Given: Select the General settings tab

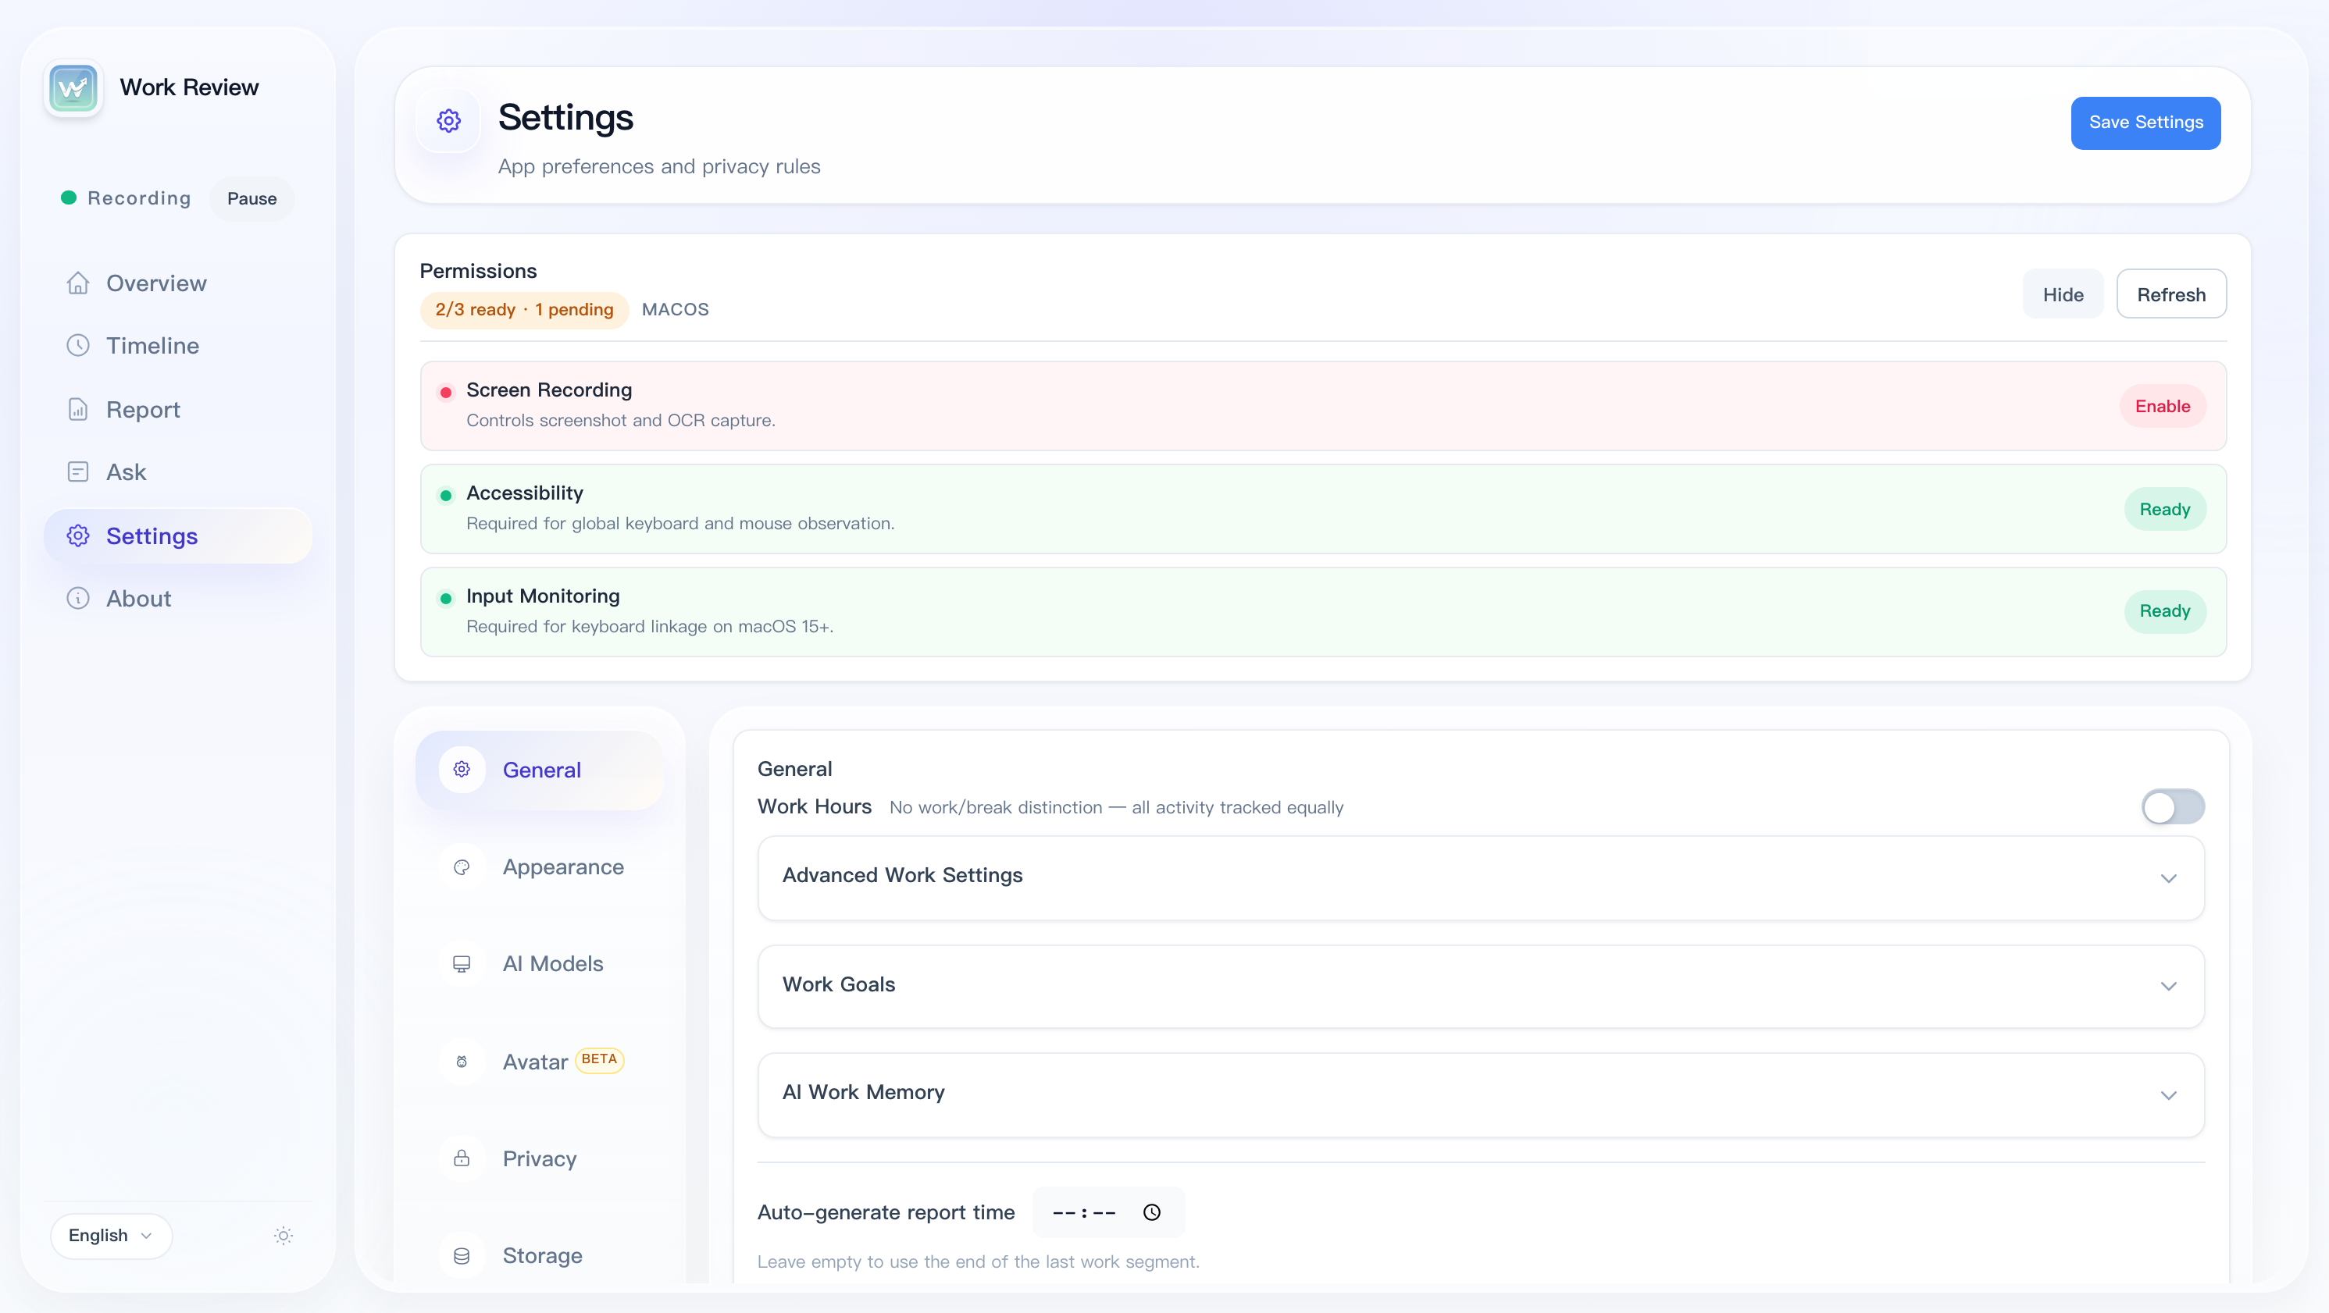Looking at the screenshot, I should pos(540,770).
